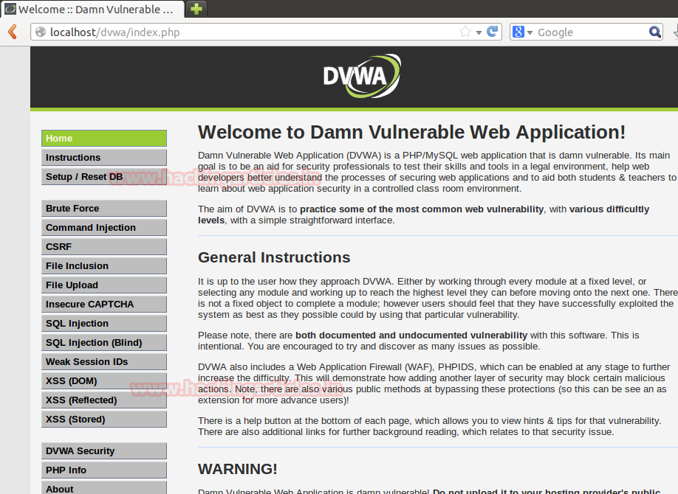678x494 pixels.
Task: Click the DVWA logo in header
Action: (x=362, y=76)
